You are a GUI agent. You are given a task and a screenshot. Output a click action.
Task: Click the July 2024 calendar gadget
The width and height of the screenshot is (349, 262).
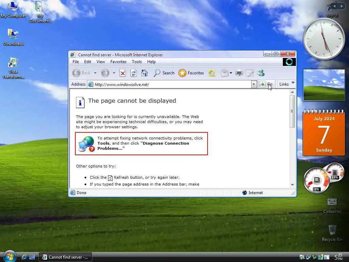(x=324, y=133)
